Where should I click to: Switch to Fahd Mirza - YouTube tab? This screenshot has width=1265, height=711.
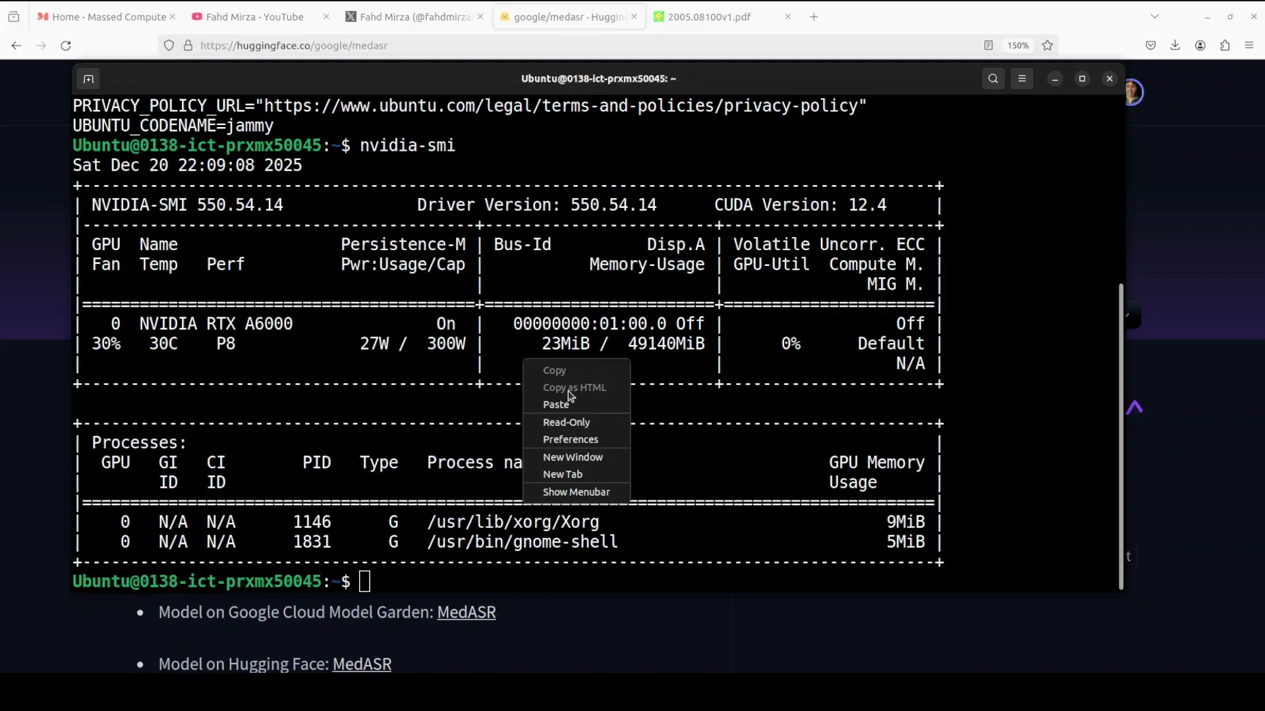[254, 16]
